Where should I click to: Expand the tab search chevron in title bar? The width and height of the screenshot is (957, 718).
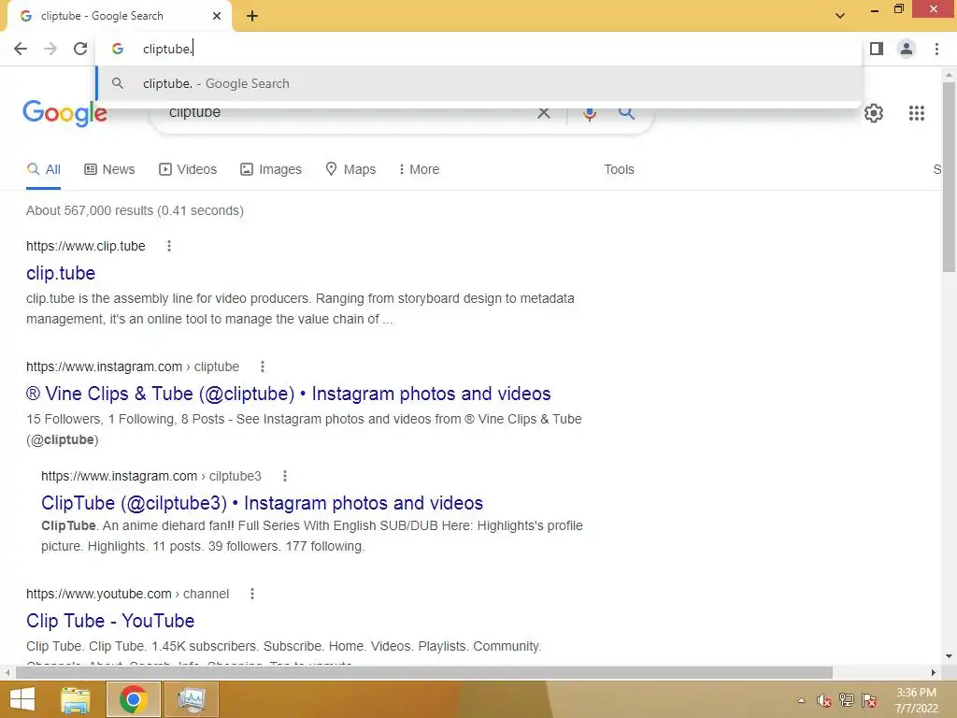point(840,16)
